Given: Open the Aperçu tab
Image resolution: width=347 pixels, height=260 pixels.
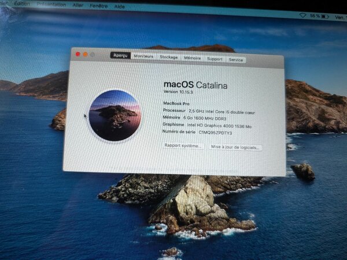Looking at the screenshot, I should pos(120,55).
